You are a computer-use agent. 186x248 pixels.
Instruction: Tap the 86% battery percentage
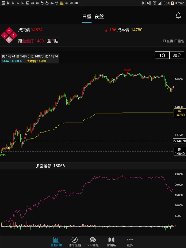(167, 3)
